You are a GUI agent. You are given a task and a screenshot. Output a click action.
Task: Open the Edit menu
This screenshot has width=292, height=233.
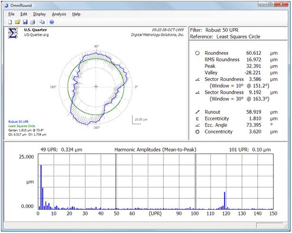[24, 14]
